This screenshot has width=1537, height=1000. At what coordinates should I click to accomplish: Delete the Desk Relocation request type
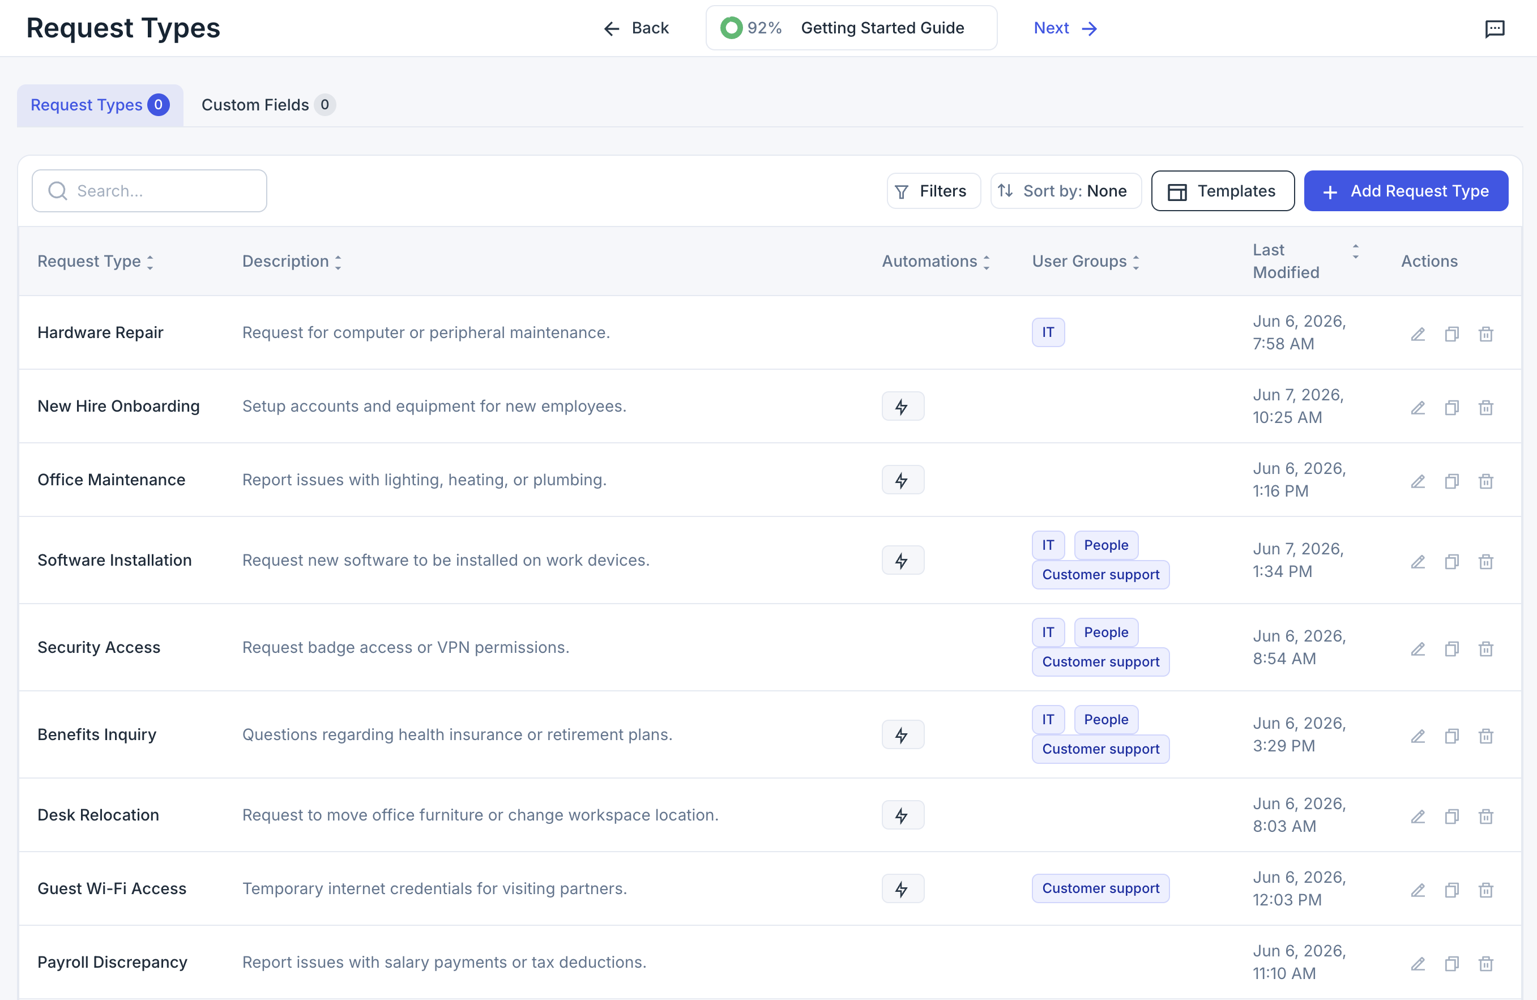[x=1486, y=816]
